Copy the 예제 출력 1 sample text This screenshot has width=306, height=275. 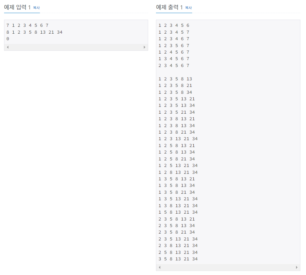(188, 7)
